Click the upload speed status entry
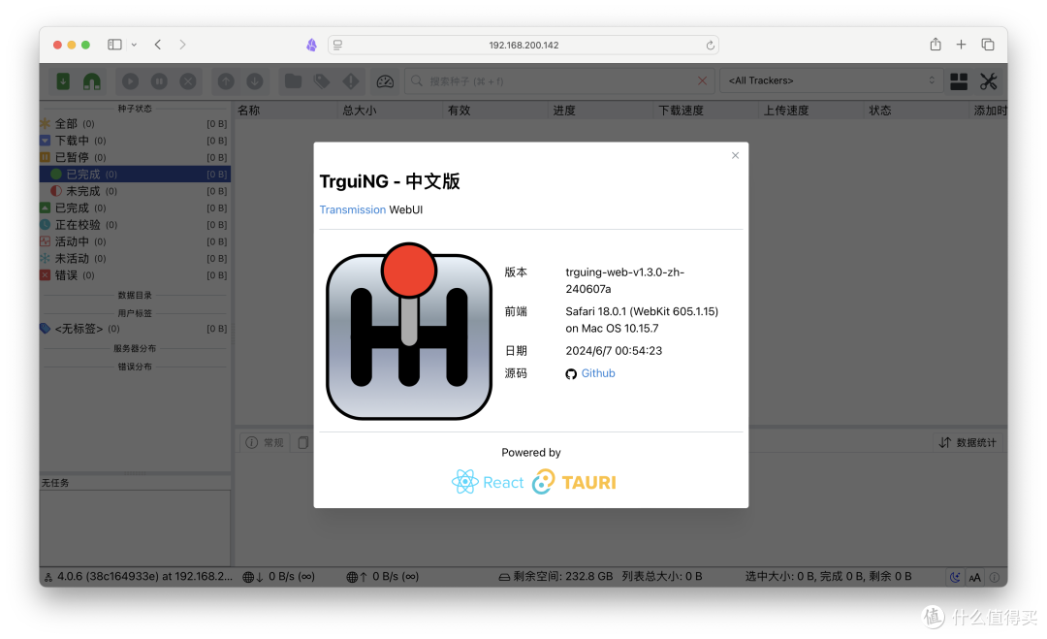This screenshot has height=639, width=1047. (x=383, y=576)
